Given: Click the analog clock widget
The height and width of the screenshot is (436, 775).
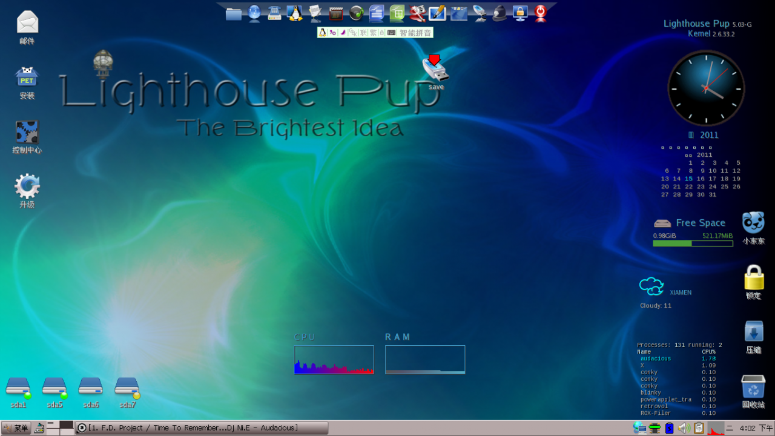Looking at the screenshot, I should click(x=706, y=88).
